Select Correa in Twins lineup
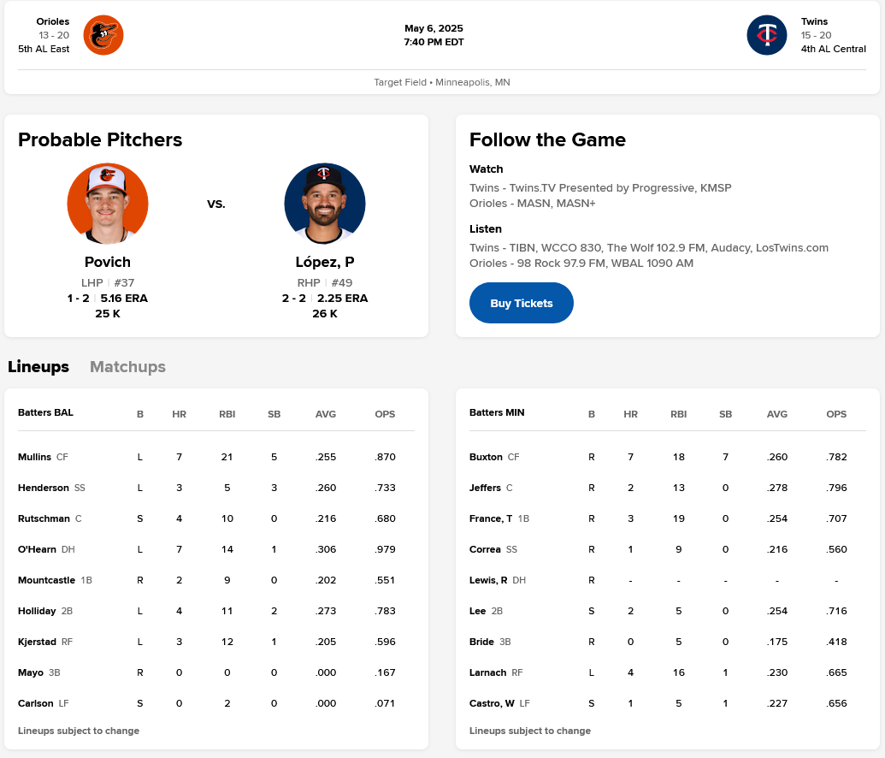This screenshot has height=758, width=885. pos(485,549)
